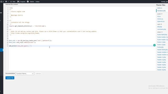Open the Function Name documentation dropdown

click(x=25, y=74)
